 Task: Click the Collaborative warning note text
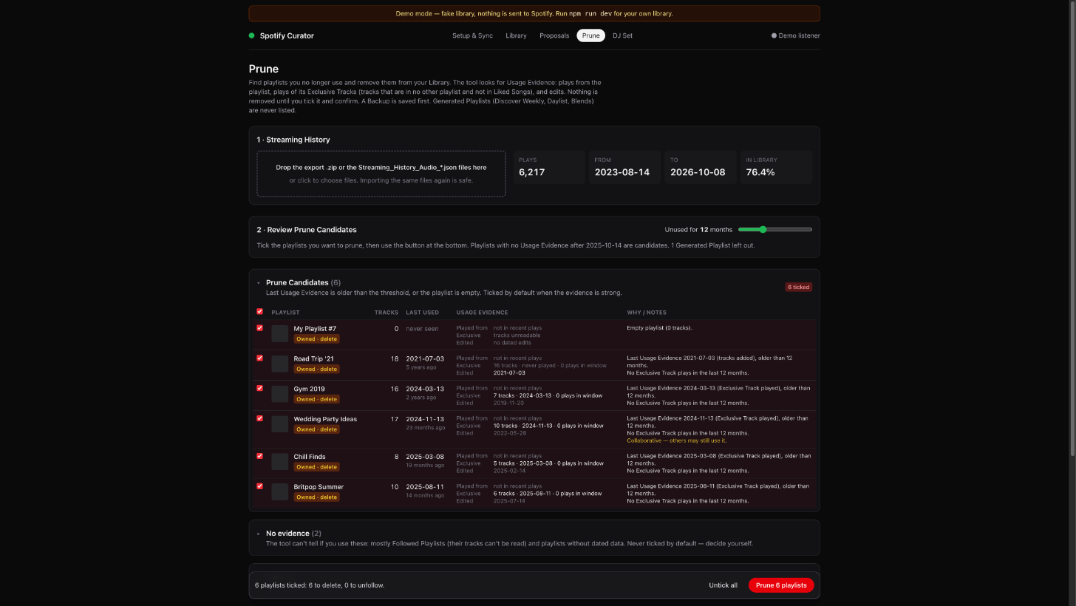coord(677,440)
